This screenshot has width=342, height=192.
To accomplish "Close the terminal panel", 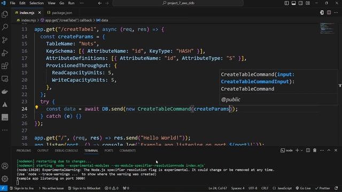I will pos(336,150).
